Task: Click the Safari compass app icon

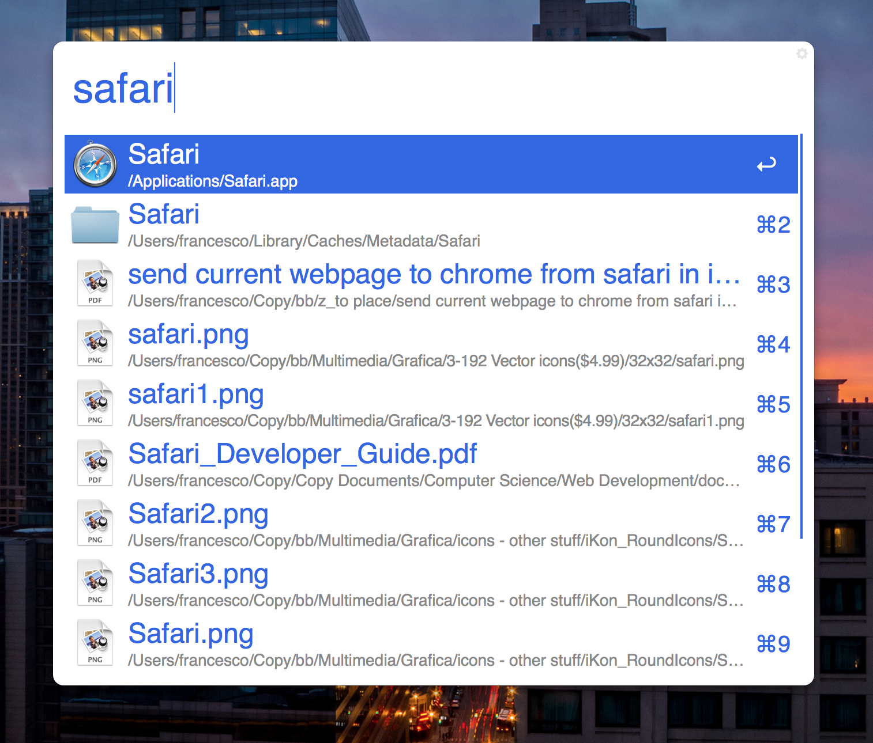Action: coord(95,165)
